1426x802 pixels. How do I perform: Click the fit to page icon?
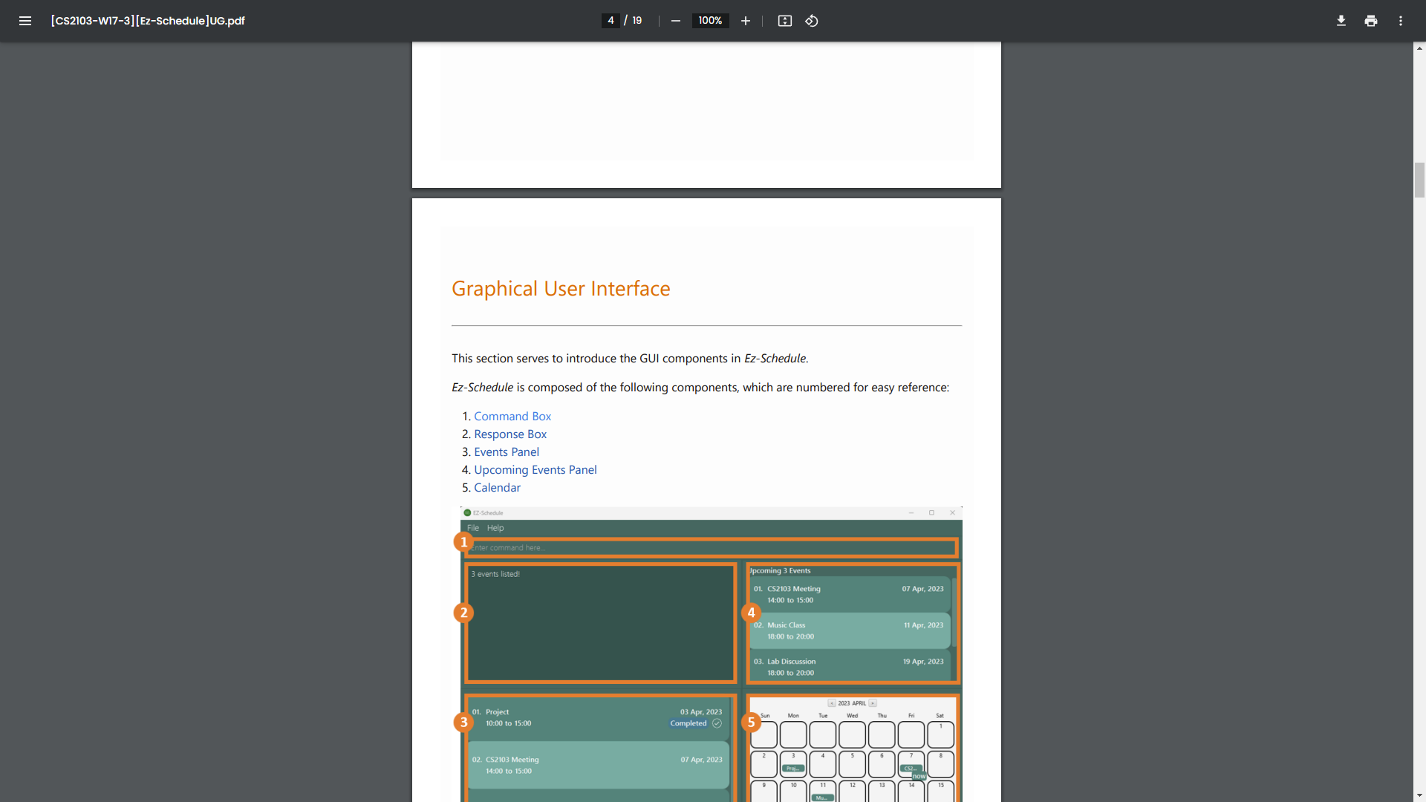tap(785, 21)
